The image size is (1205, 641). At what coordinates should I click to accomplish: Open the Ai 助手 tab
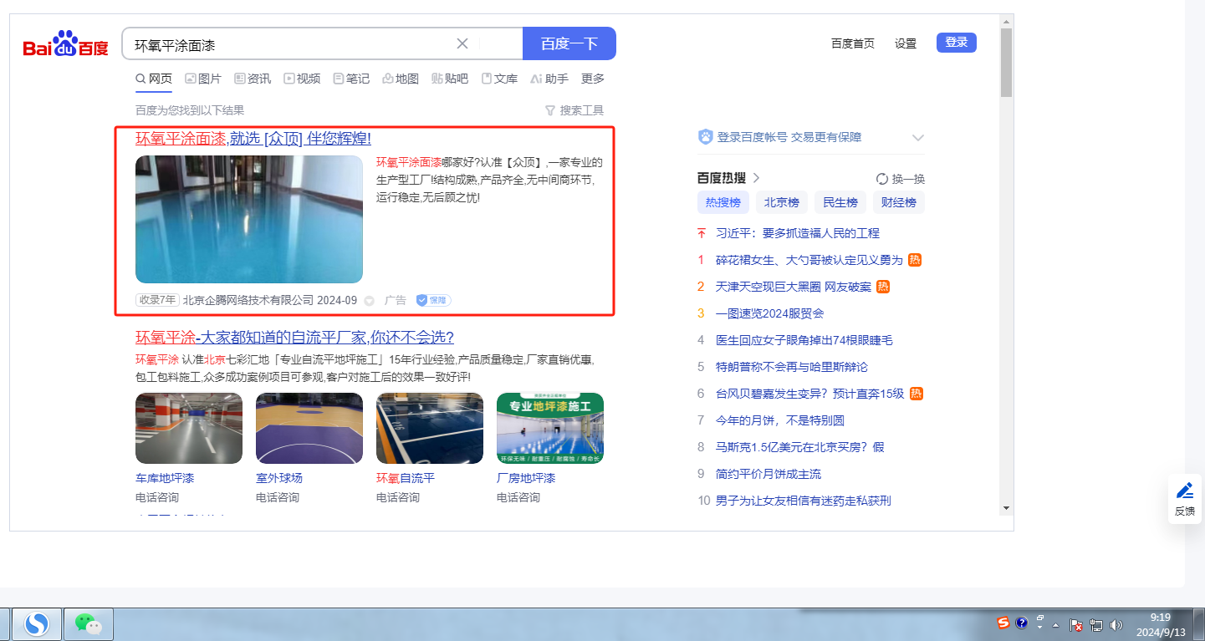click(549, 79)
